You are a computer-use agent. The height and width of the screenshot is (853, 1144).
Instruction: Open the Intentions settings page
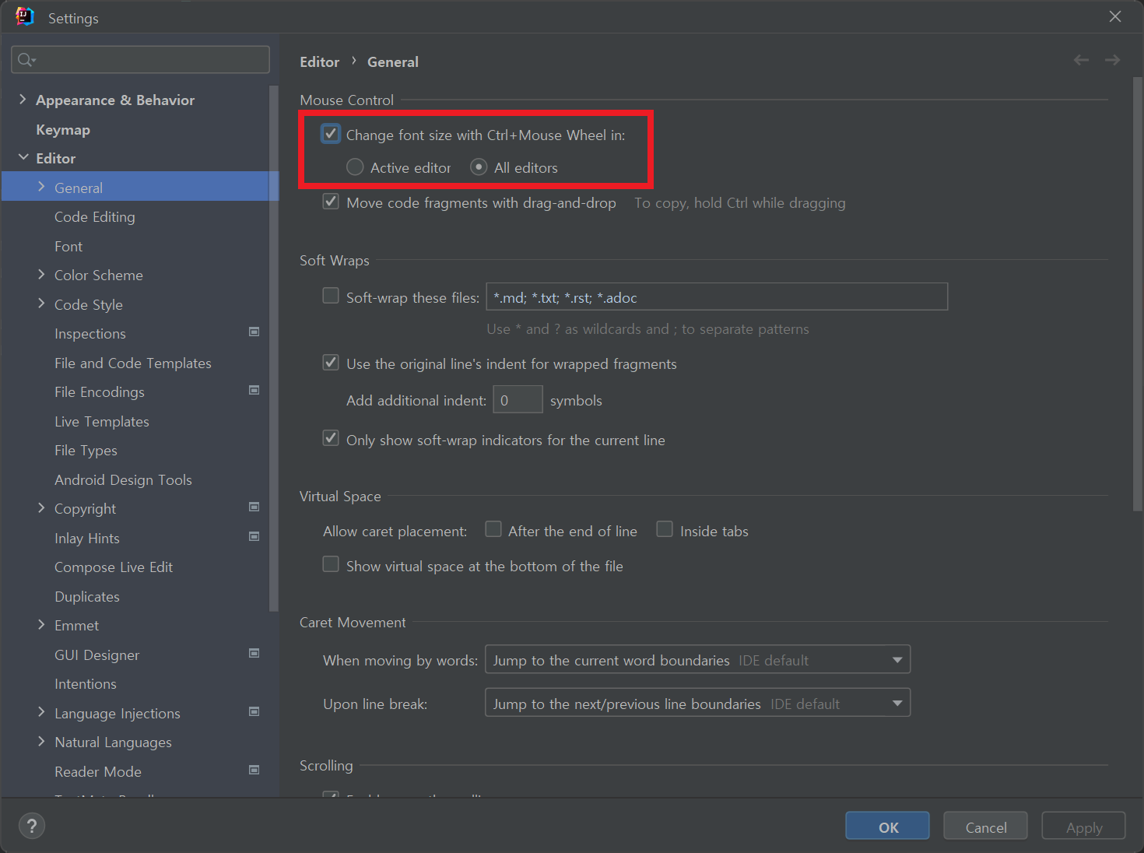[x=86, y=684]
